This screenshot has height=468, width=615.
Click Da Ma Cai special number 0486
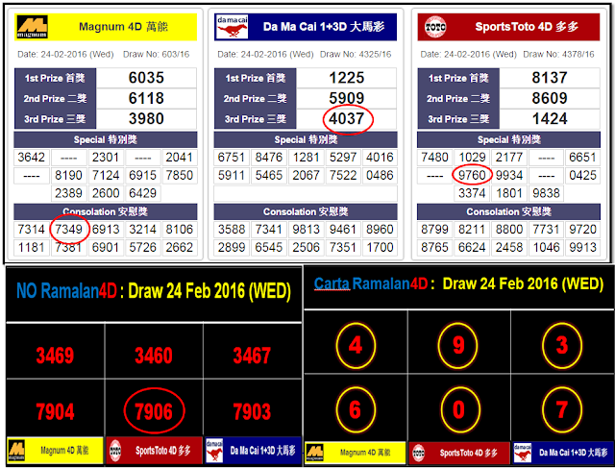tap(380, 175)
